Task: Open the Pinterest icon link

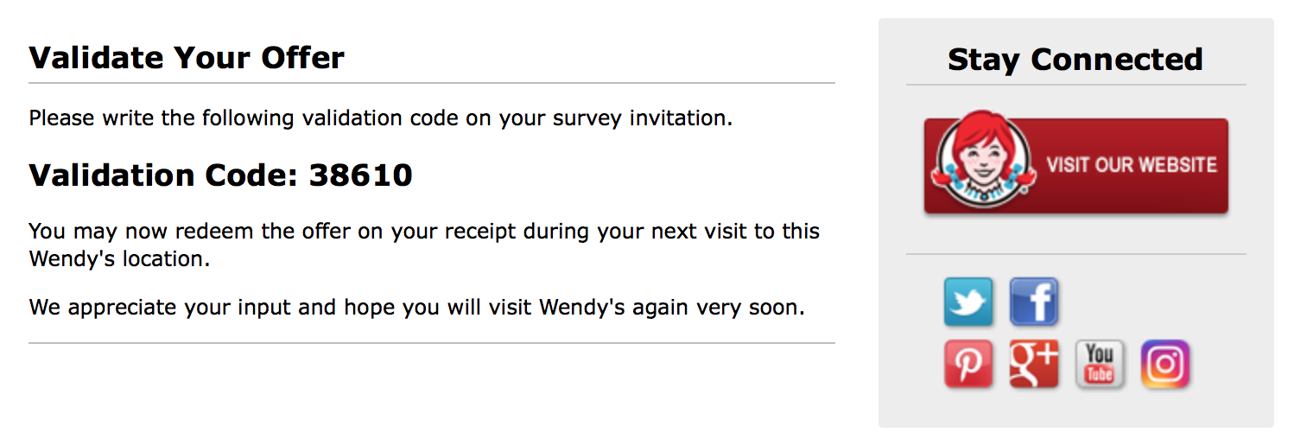Action: [x=968, y=364]
